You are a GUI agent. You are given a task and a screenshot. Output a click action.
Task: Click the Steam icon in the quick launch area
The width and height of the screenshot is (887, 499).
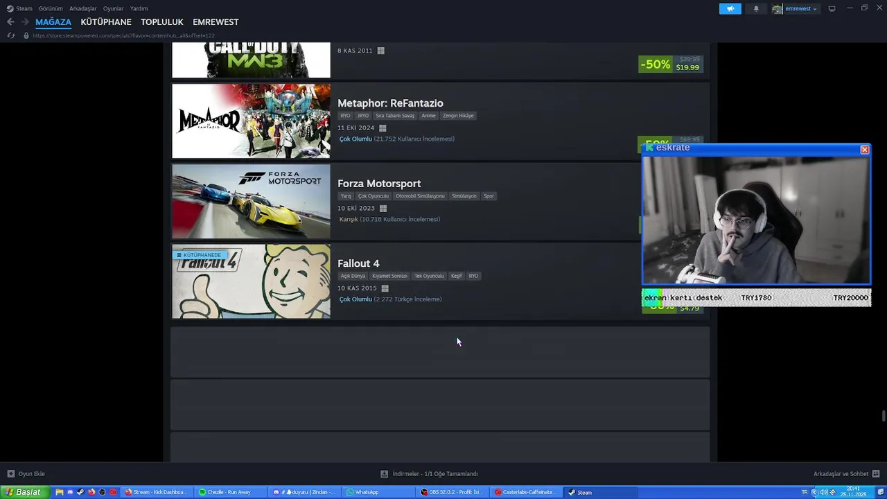click(80, 492)
